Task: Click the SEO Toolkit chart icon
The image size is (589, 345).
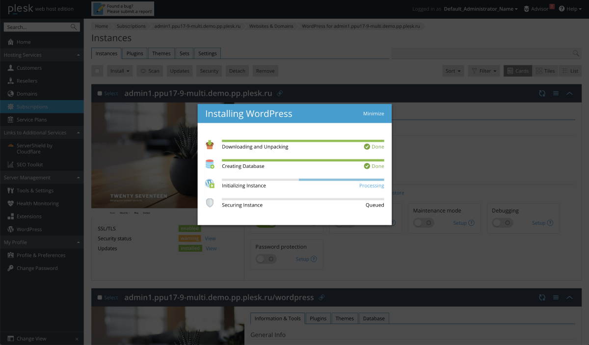Action: pos(11,165)
